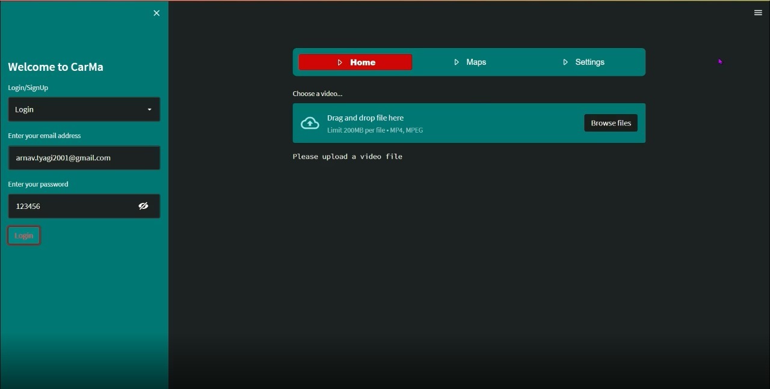Switch to the Home tab
770x389 pixels.
point(362,62)
